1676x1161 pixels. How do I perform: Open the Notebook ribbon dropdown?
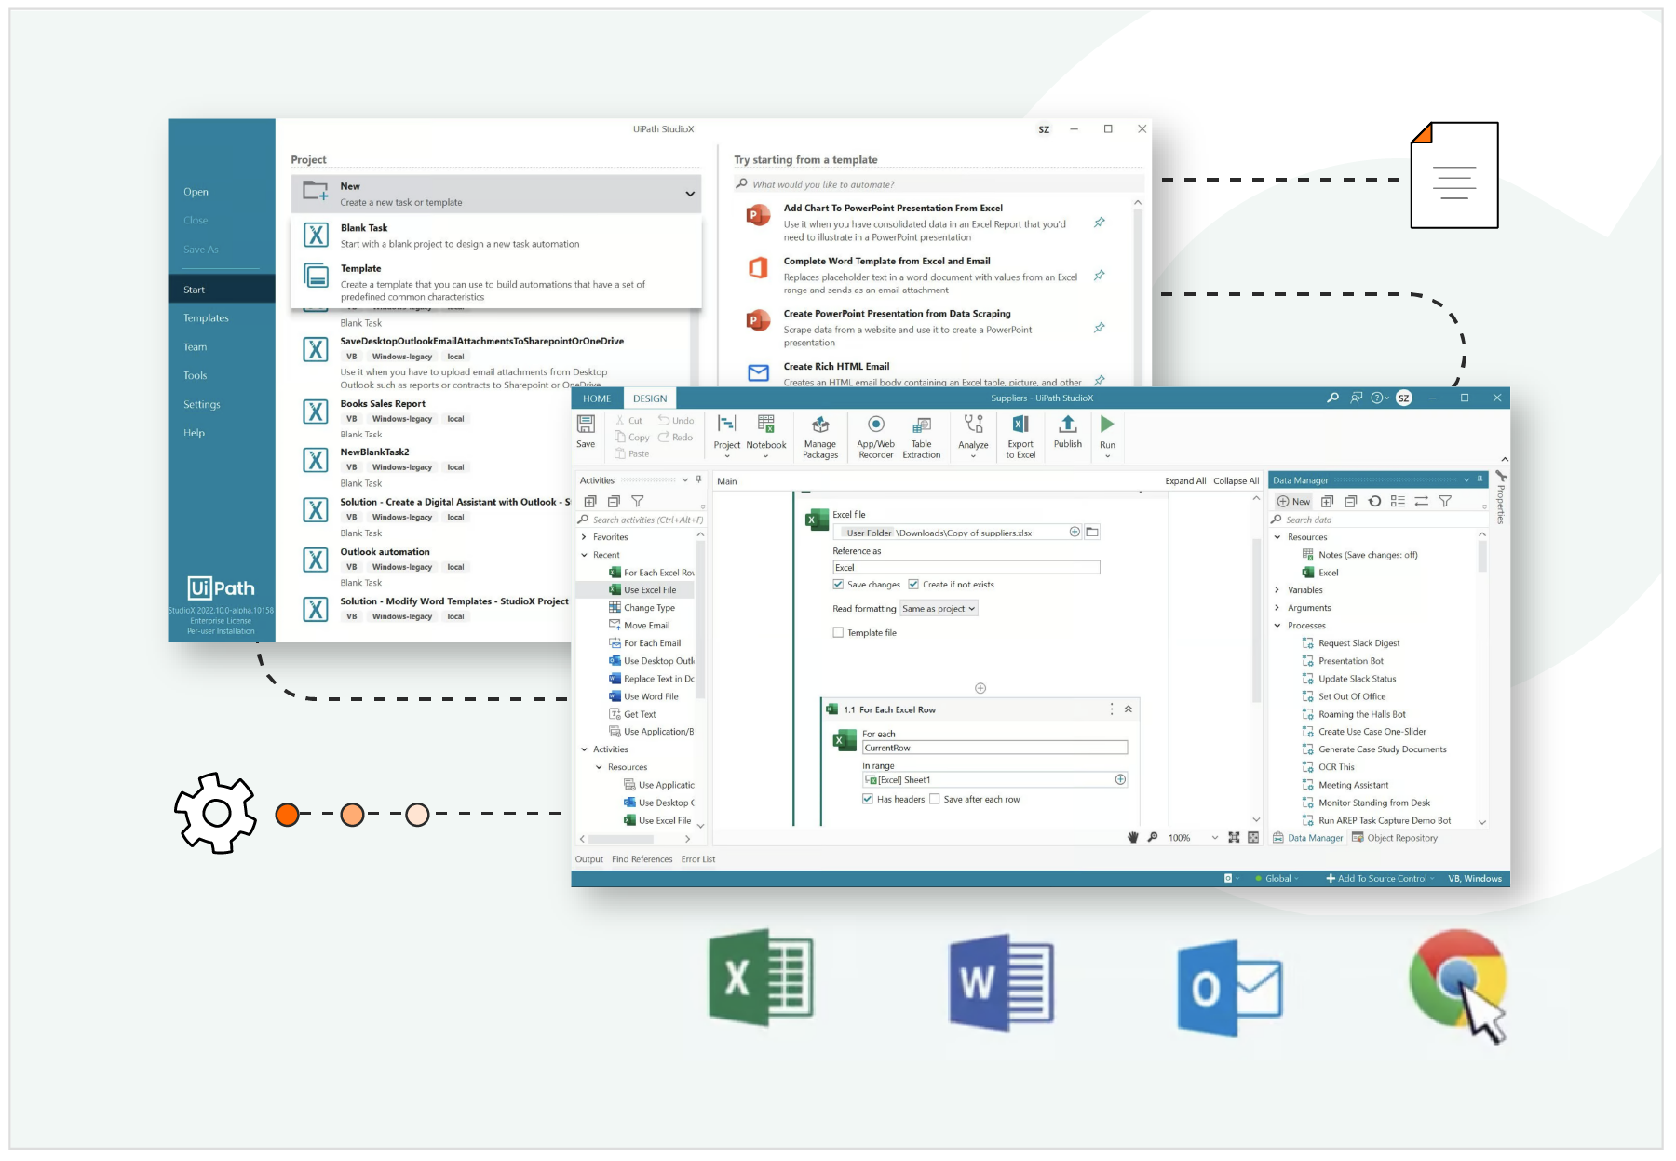[765, 456]
